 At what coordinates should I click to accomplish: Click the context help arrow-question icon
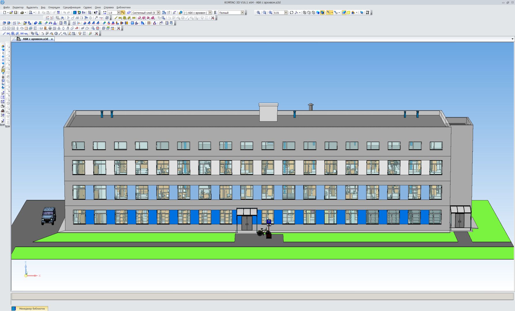[96, 13]
